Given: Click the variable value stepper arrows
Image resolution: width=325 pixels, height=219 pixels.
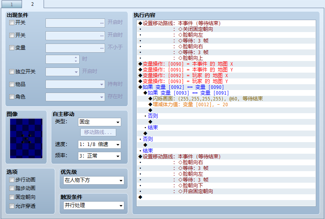Looking at the screenshot, I should point(76,59).
